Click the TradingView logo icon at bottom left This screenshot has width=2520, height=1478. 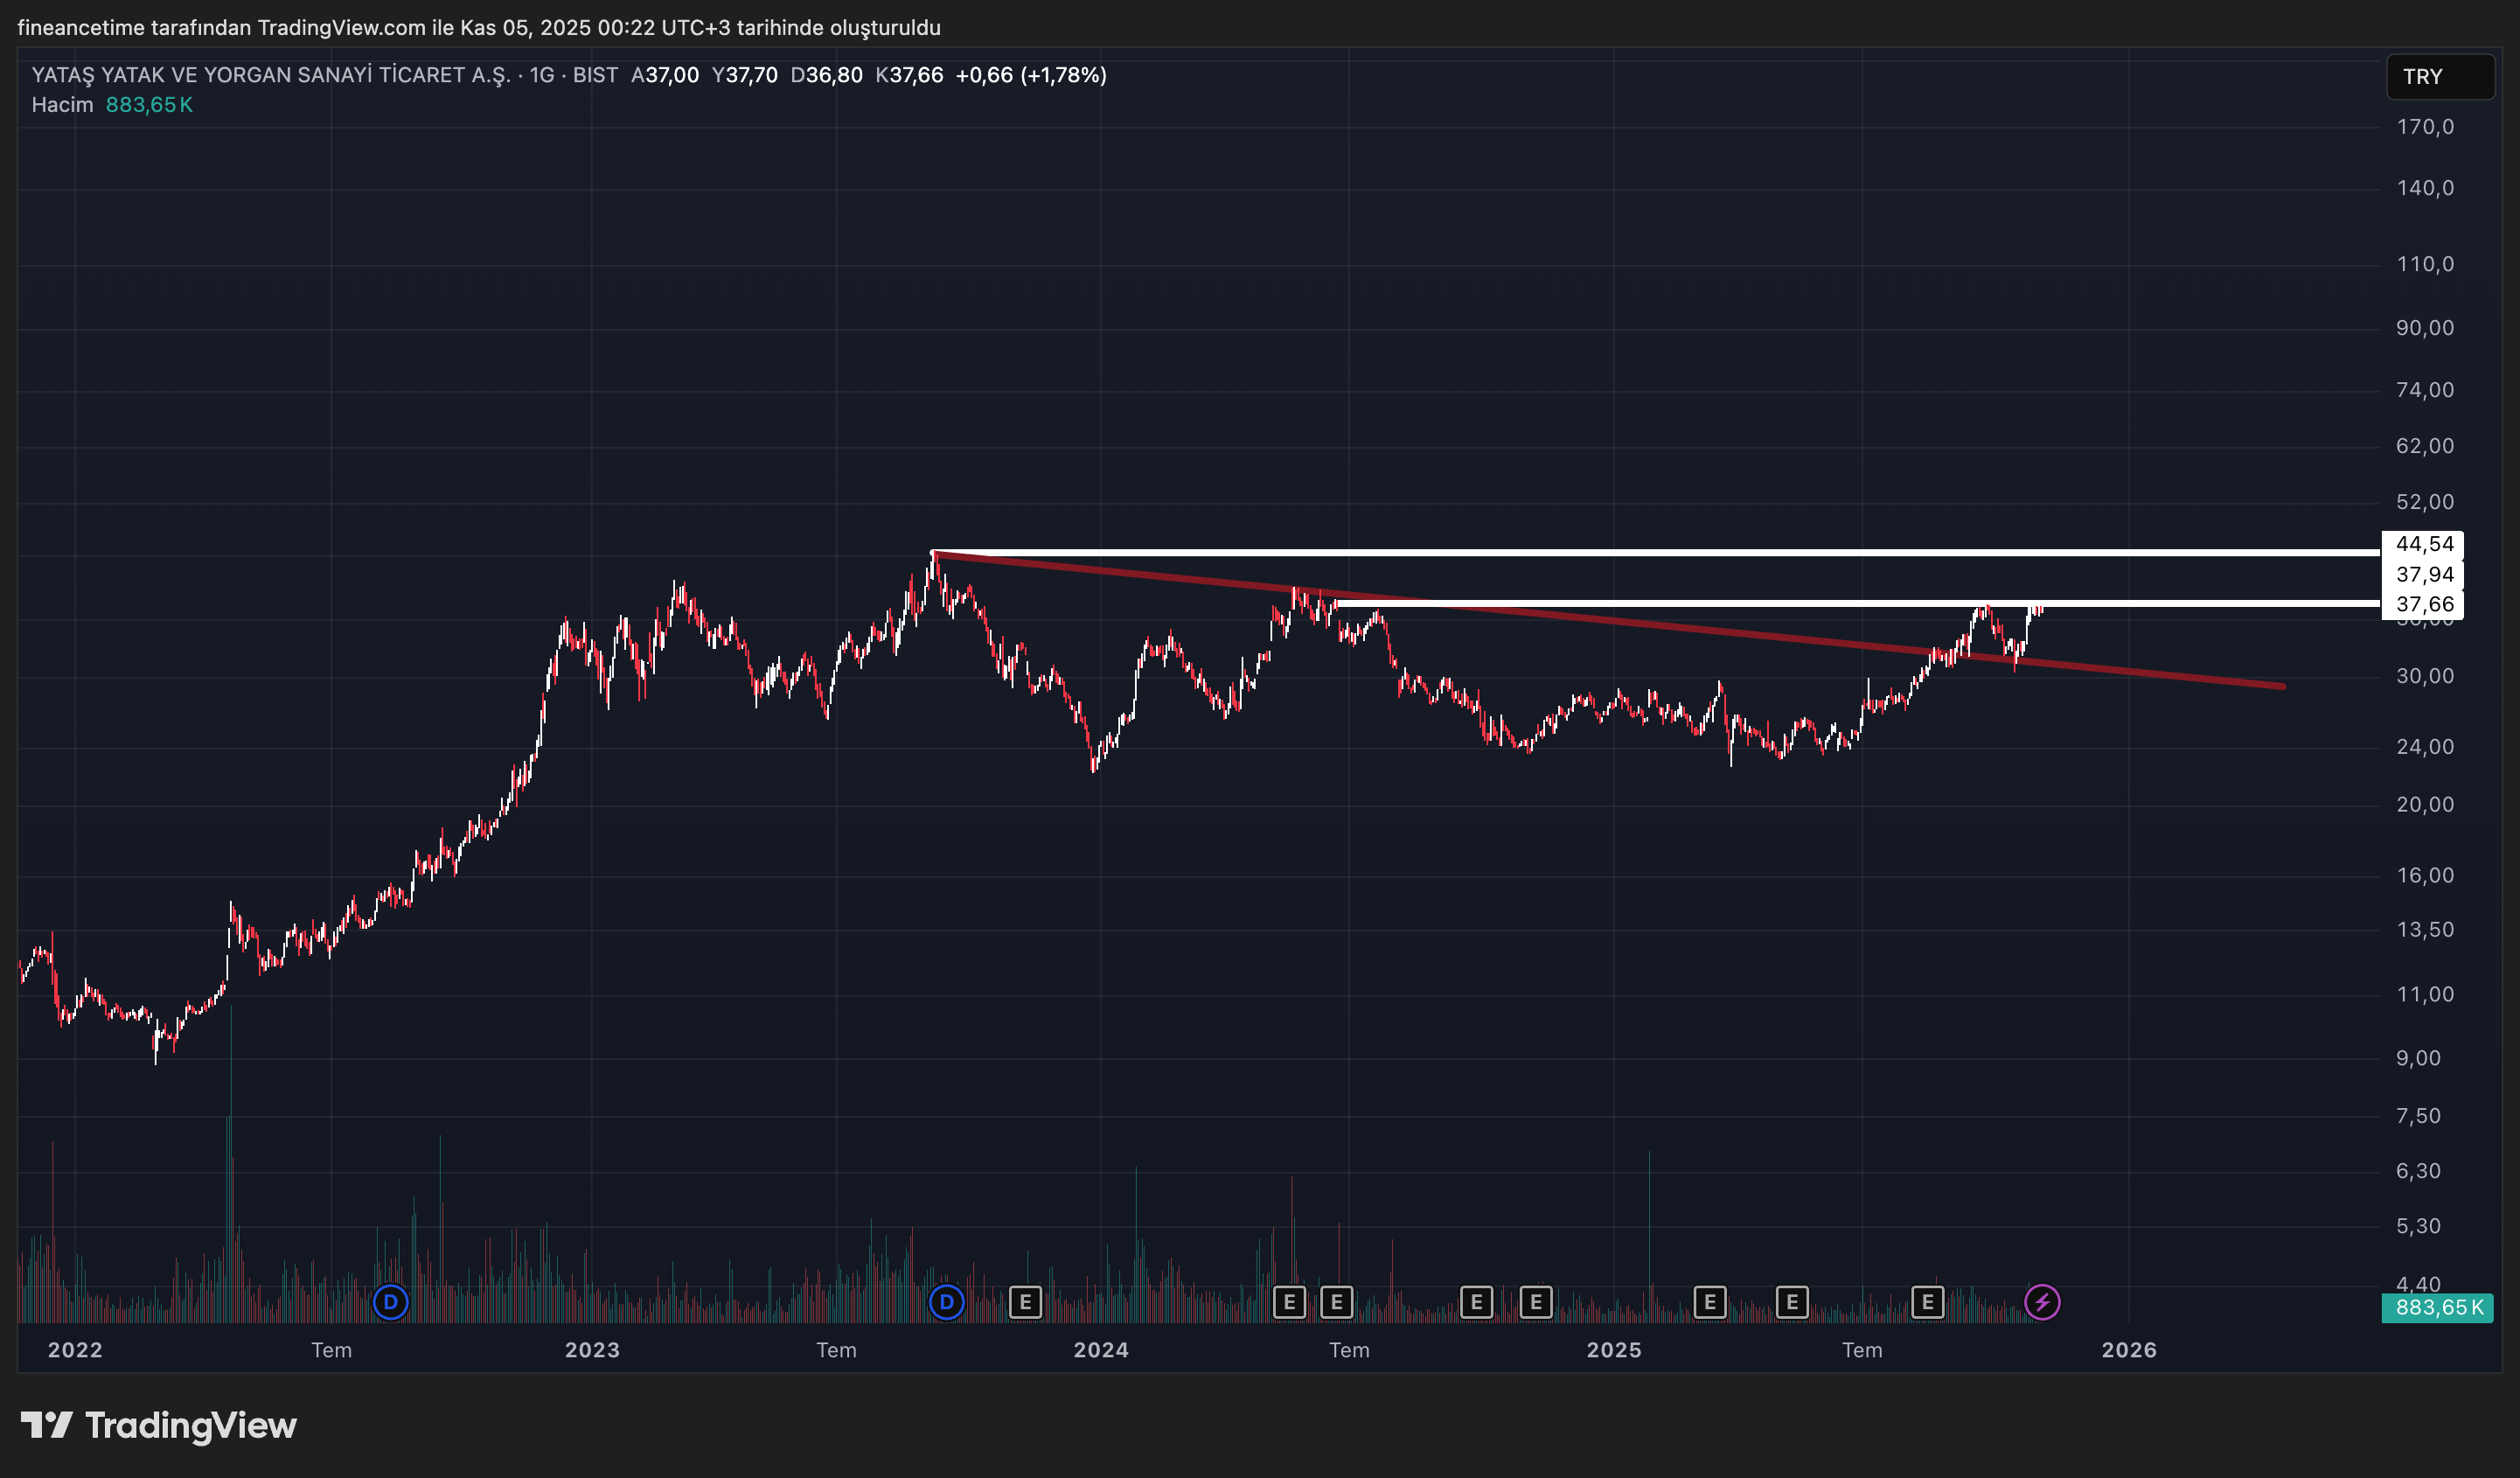46,1425
